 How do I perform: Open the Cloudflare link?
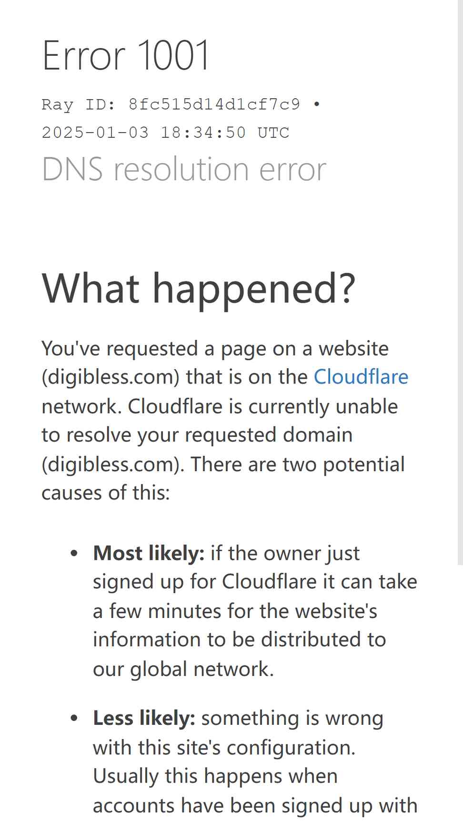[x=361, y=377]
